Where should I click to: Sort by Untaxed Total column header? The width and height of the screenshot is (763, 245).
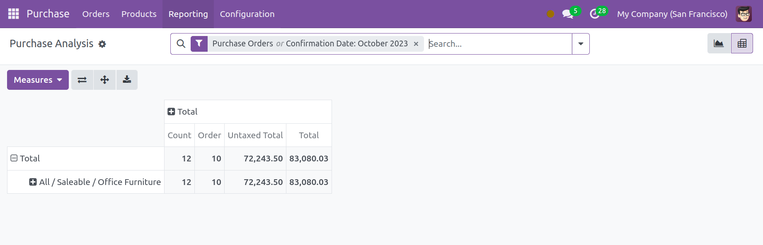[255, 135]
